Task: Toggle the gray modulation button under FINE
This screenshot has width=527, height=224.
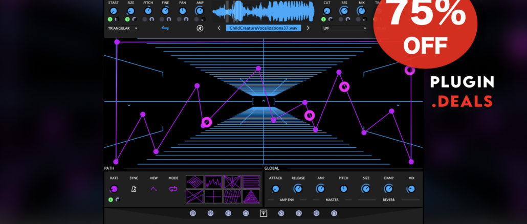Action: (x=162, y=19)
